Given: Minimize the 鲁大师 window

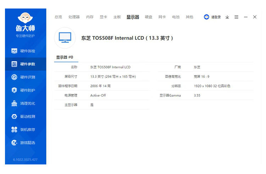Looking at the screenshot, I should tap(246, 17).
